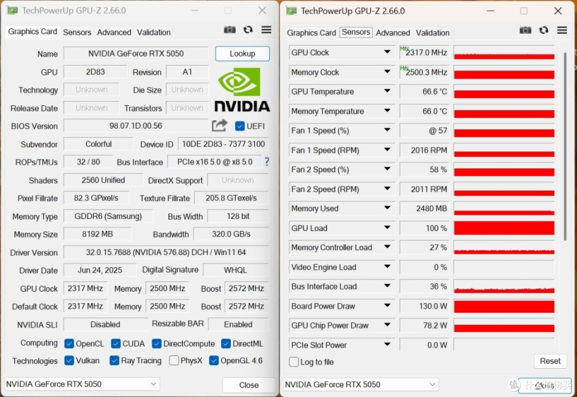Screen dimensions: 577x397
Task: Open the GPU selector dropdown in Sensors window
Action: (x=361, y=385)
